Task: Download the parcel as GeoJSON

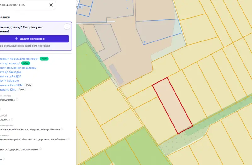Action: (x=11, y=85)
